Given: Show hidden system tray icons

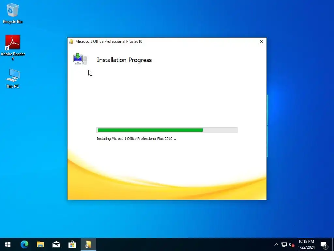Looking at the screenshot, I should [276, 244].
